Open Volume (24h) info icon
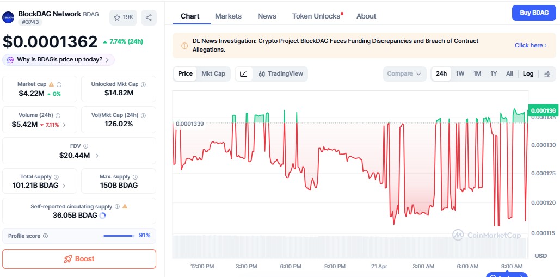Image resolution: width=560 pixels, height=277 pixels. (58, 115)
